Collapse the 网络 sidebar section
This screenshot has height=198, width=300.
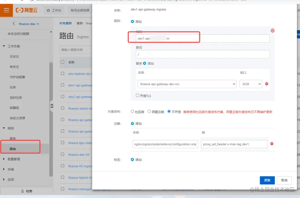(x=4, y=128)
